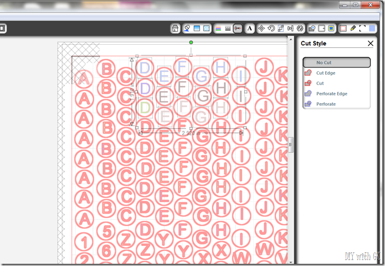Open the Offset window
The image size is (385, 266).
(x=322, y=28)
